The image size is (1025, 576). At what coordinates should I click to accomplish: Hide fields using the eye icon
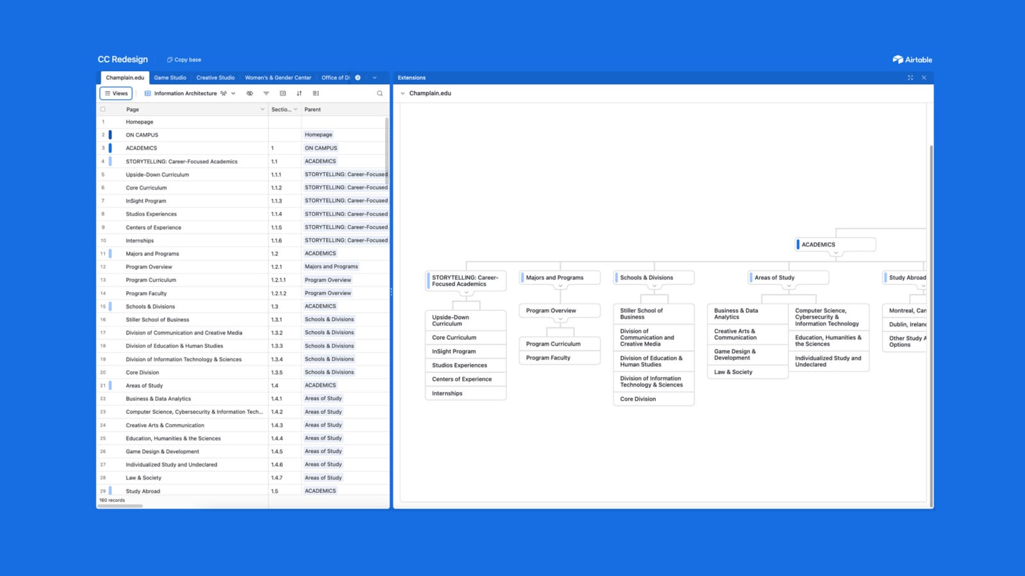click(249, 93)
